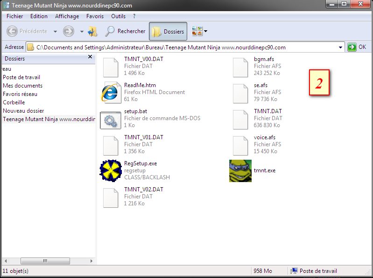This screenshot has height=278, width=373.
Task: Select Nouveau dossier in folder tree
Action: click(23, 111)
